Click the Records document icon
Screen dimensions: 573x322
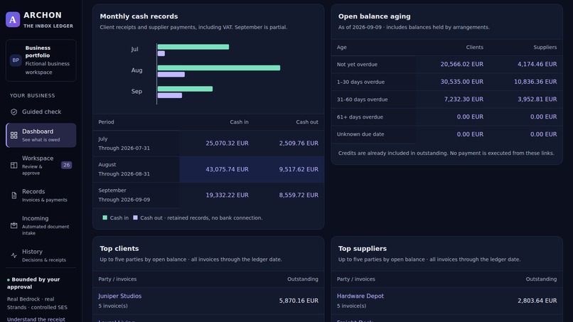[x=14, y=195]
